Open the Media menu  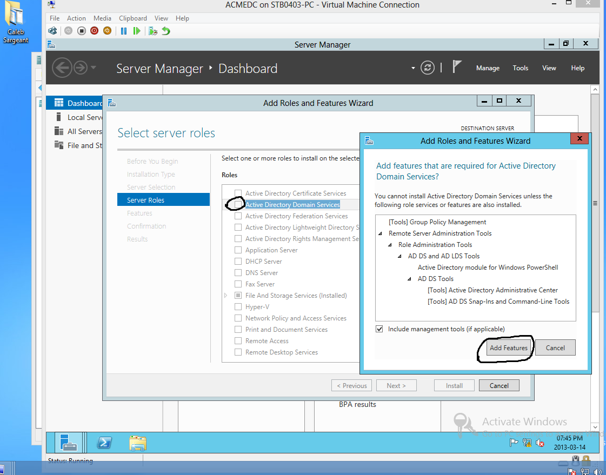coord(102,18)
